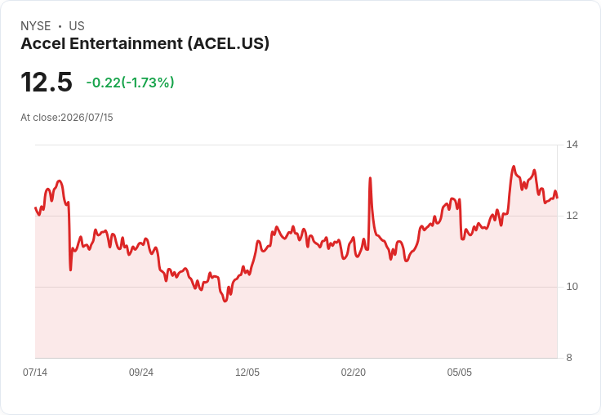Click the highest peak of the price line
This screenshot has width=601, height=415.
click(x=514, y=167)
